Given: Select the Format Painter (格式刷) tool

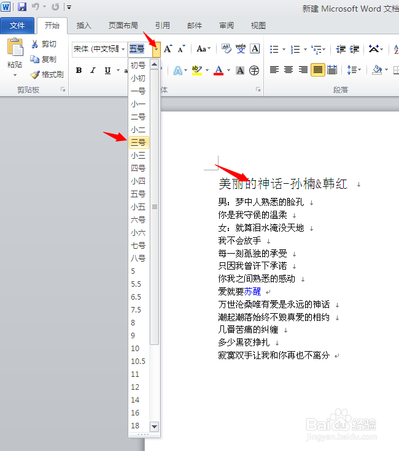Looking at the screenshot, I should 47,75.
